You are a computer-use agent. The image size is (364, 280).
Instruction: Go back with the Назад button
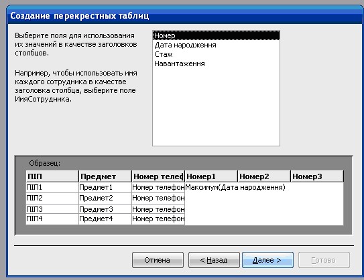[214, 260]
